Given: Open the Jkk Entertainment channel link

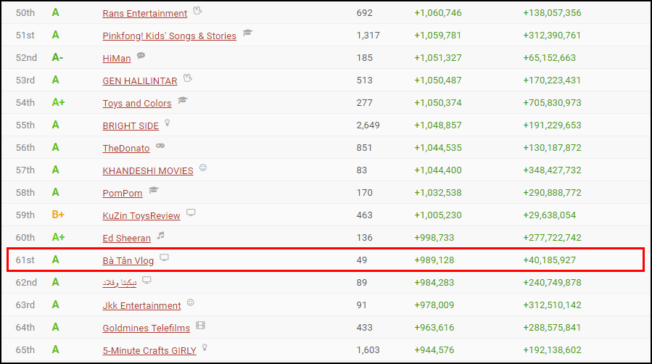Looking at the screenshot, I should [141, 306].
